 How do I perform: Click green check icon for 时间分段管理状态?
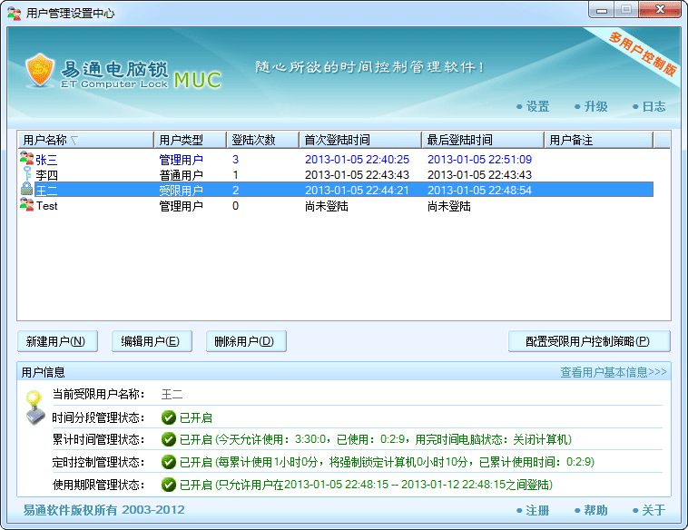click(168, 417)
